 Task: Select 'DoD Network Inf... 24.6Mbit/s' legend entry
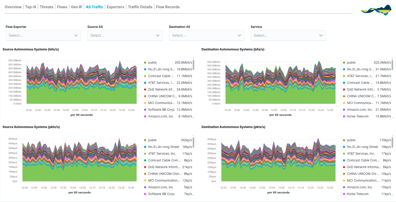pos(168,89)
